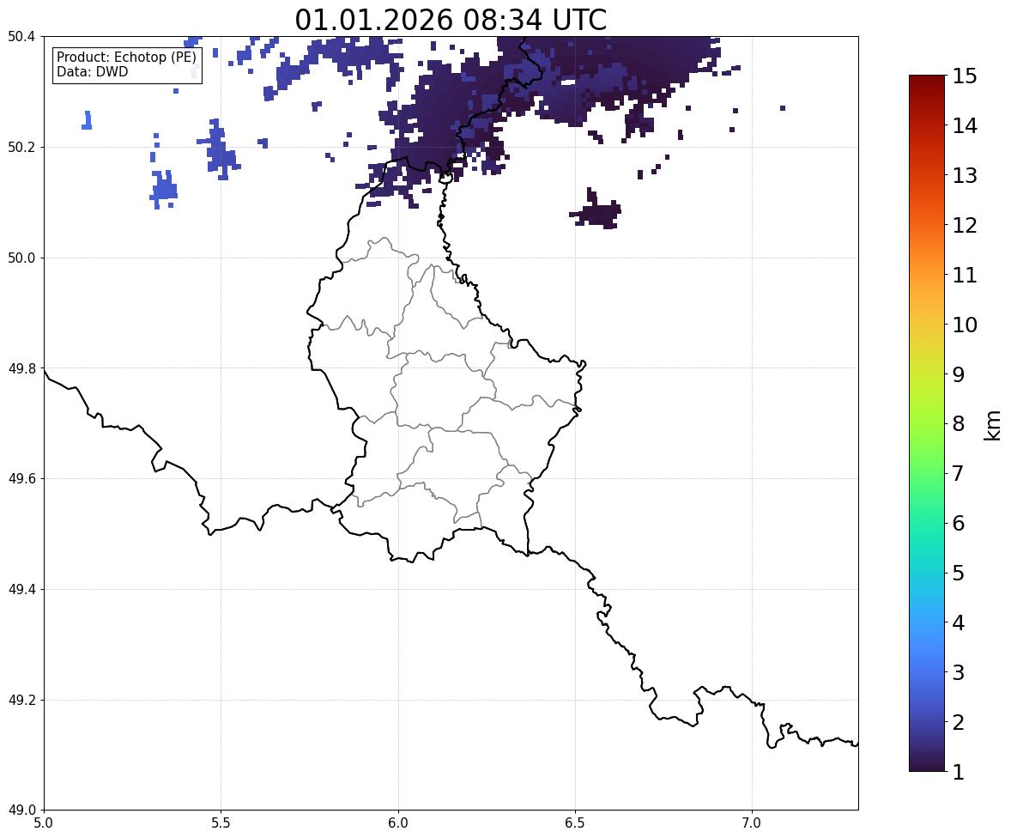Click the colorbar label "7"
Screen dimensions: 1011x838
[x=959, y=473]
